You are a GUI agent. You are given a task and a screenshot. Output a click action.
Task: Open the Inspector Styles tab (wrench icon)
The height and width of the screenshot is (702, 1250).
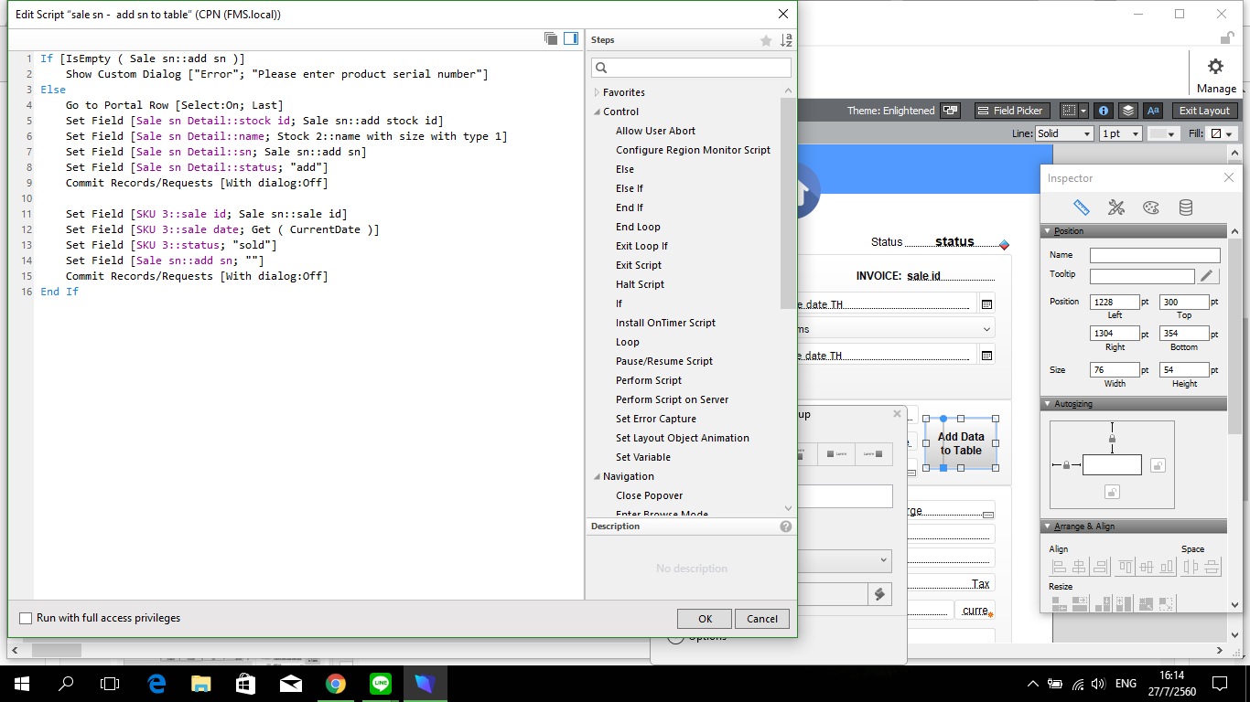click(1115, 207)
